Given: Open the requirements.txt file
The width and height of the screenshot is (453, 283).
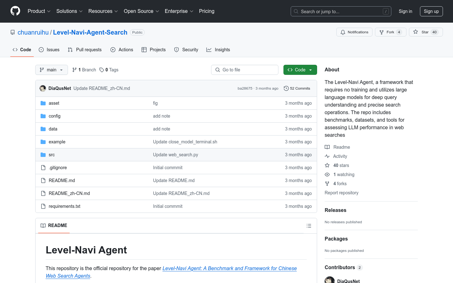Looking at the screenshot, I should tap(64, 206).
